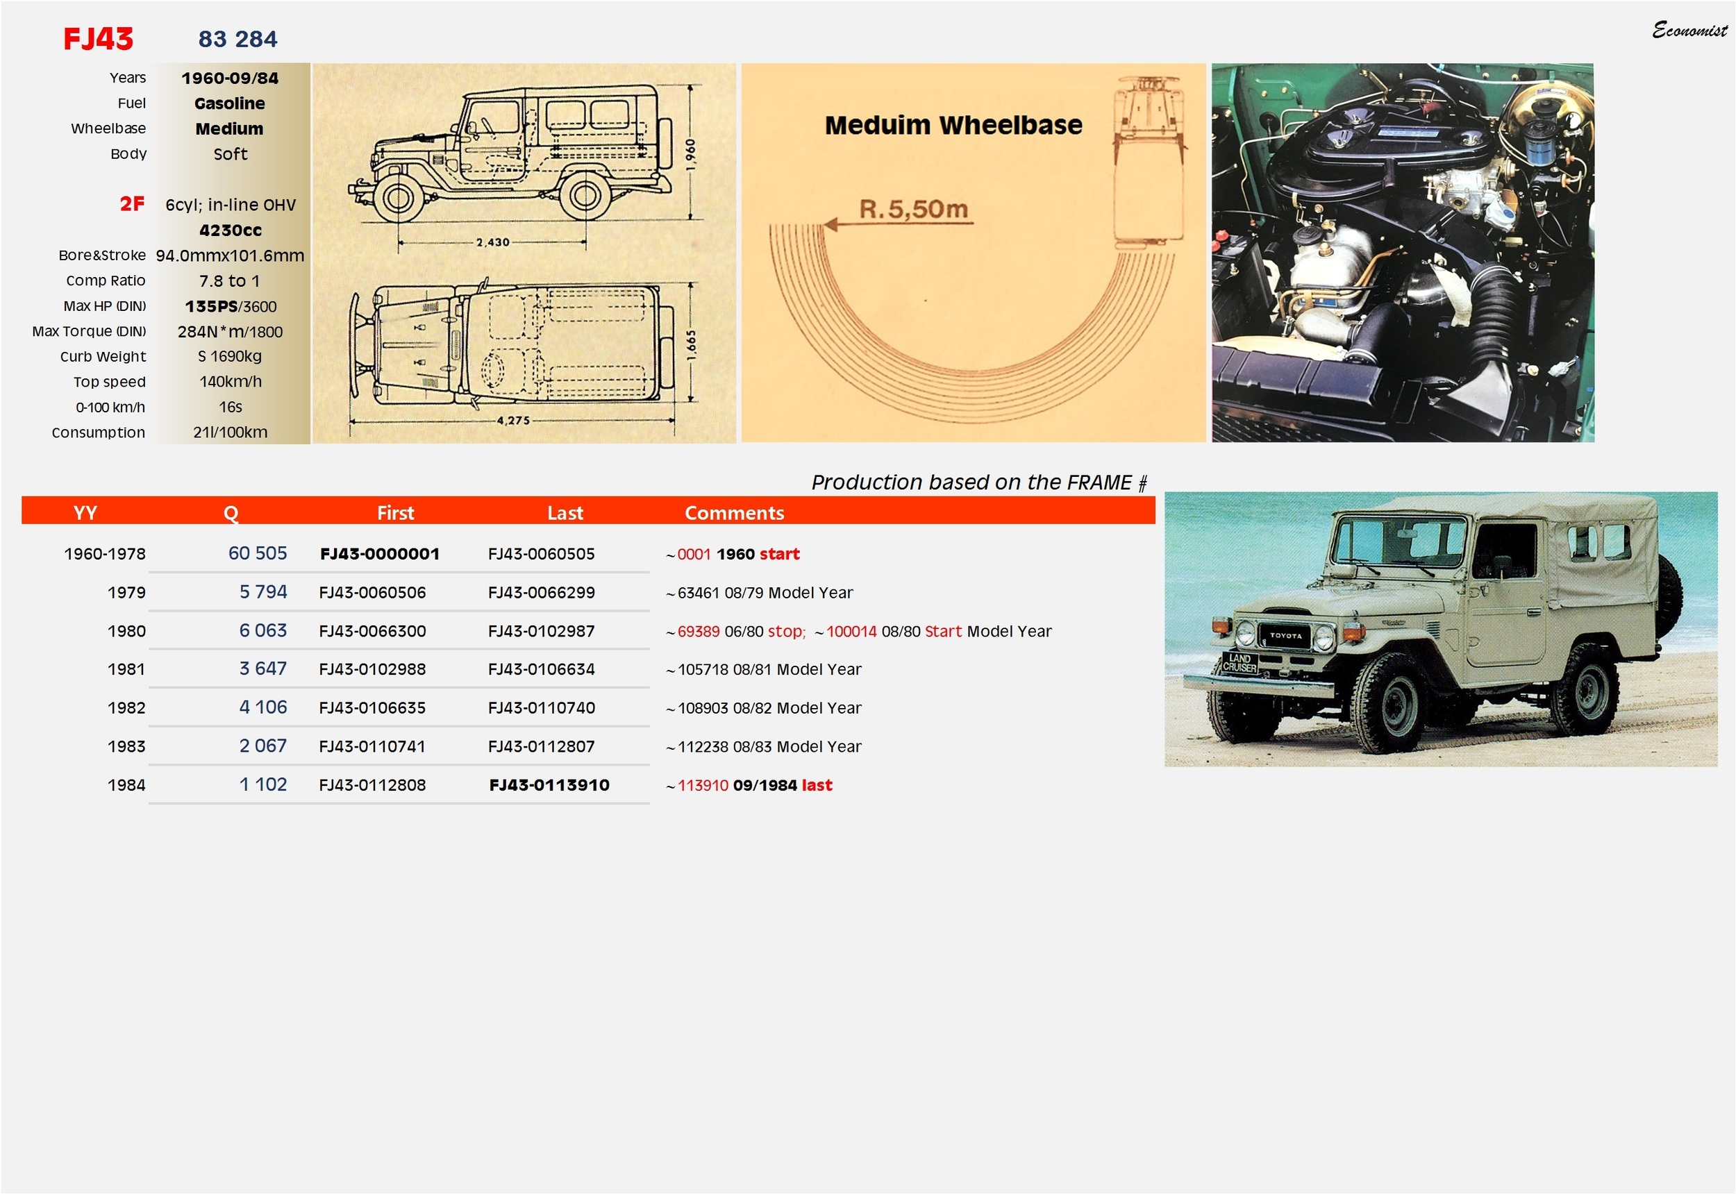Click the First column header

click(x=395, y=513)
